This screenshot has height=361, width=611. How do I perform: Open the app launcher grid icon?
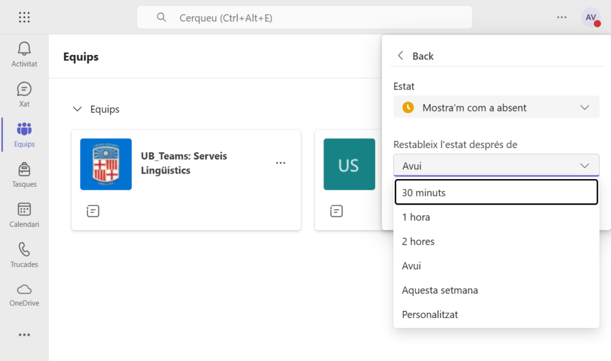(24, 17)
